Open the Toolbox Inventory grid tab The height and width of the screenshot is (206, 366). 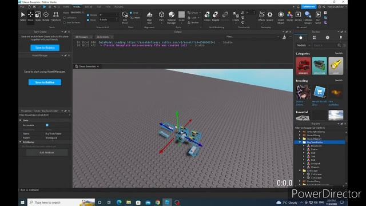pyautogui.click(x=314, y=37)
